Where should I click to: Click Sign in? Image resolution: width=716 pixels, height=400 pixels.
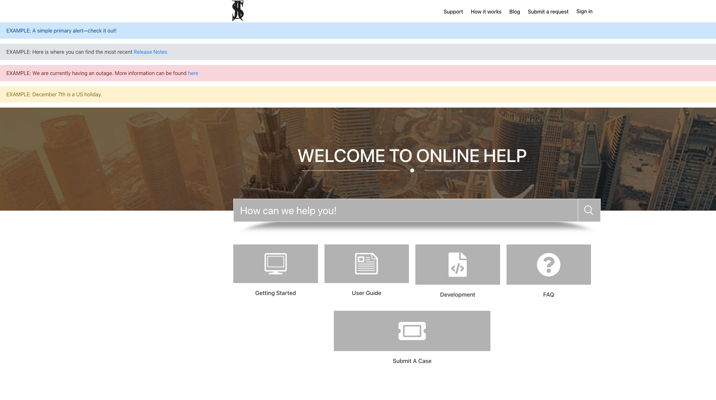[584, 11]
